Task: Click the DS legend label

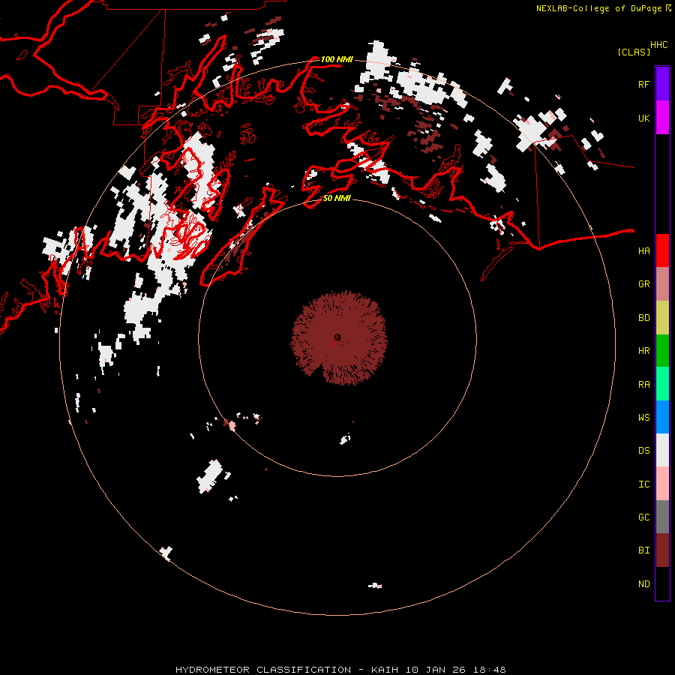Action: pyautogui.click(x=643, y=451)
